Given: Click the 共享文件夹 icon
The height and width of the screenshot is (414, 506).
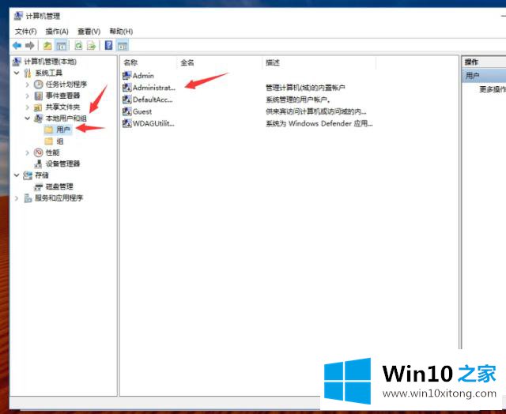Looking at the screenshot, I should (38, 107).
